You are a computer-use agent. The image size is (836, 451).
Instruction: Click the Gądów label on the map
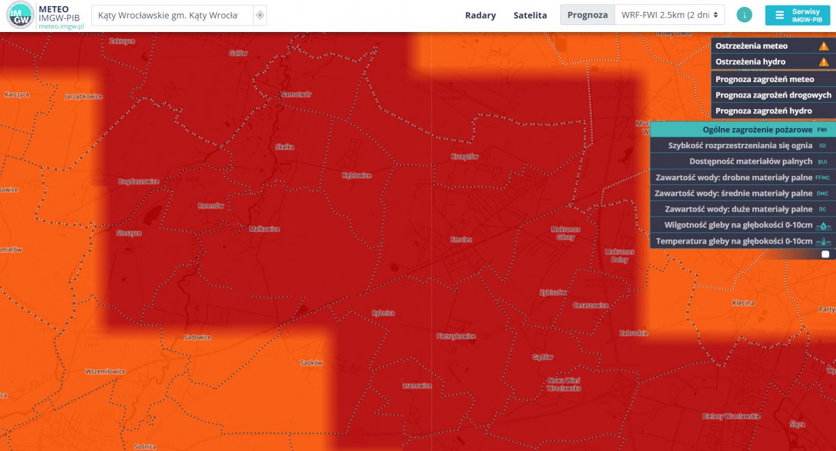(541, 357)
